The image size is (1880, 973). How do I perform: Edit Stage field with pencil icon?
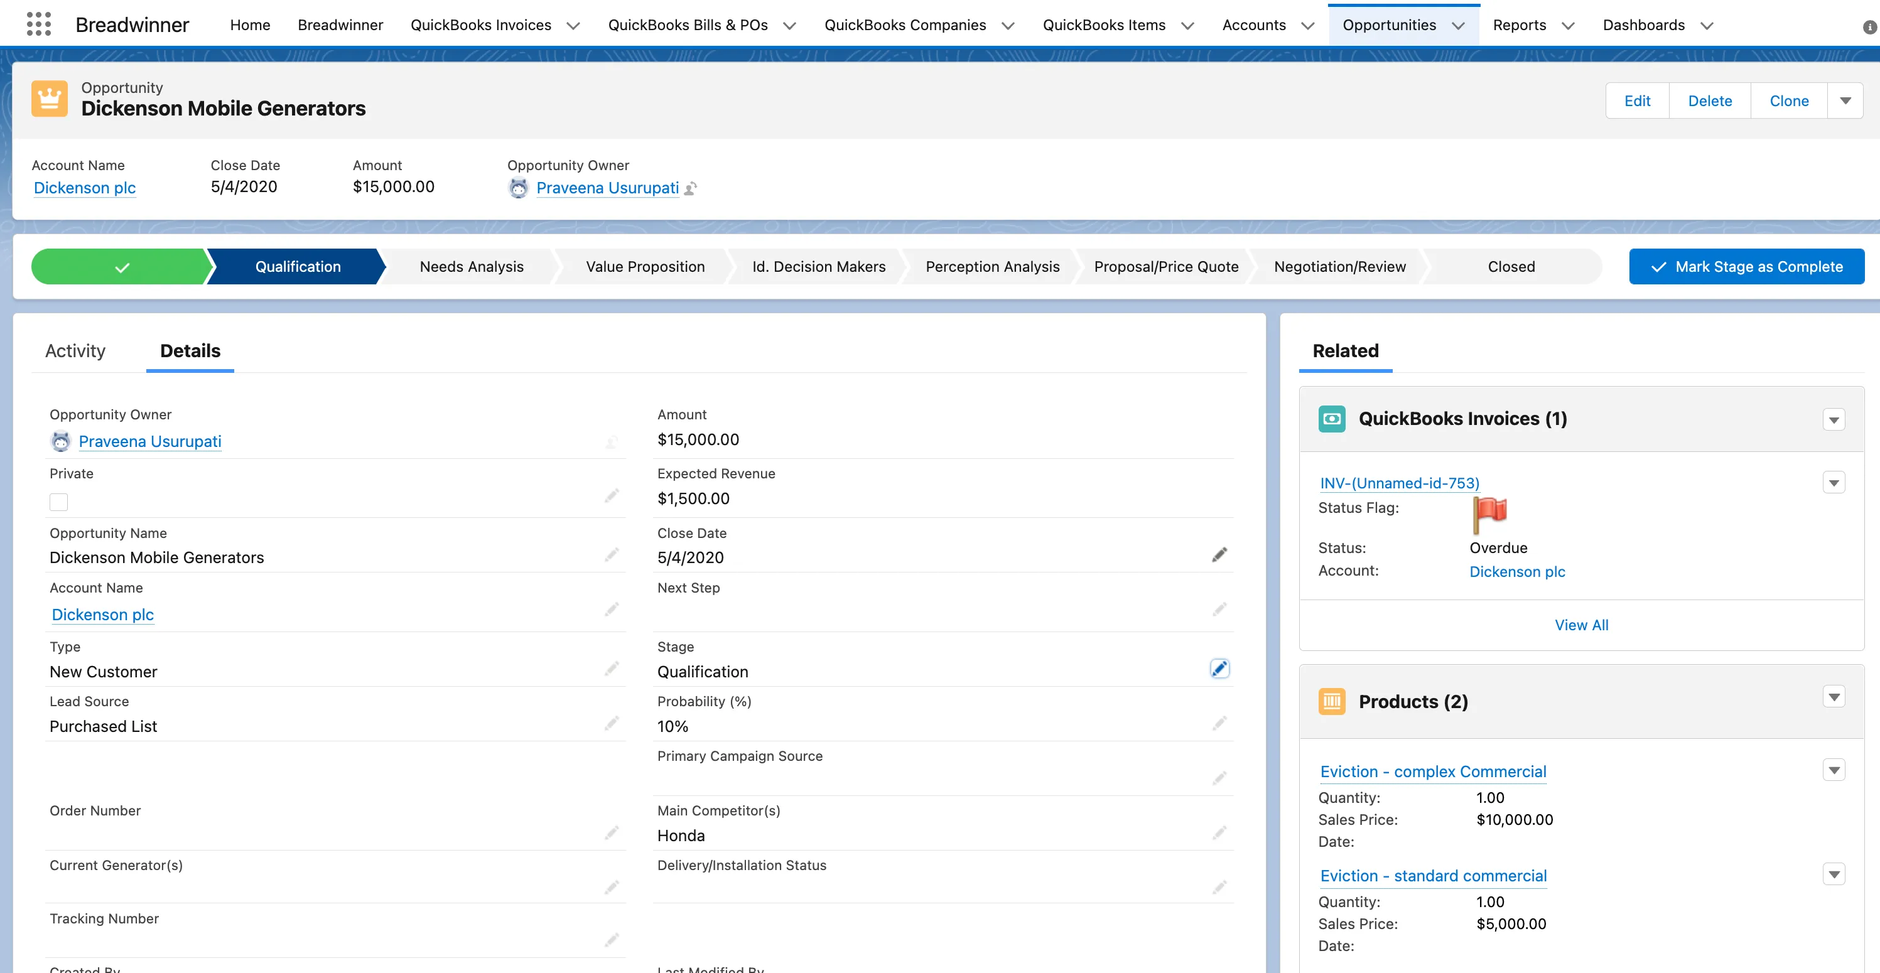click(1219, 669)
